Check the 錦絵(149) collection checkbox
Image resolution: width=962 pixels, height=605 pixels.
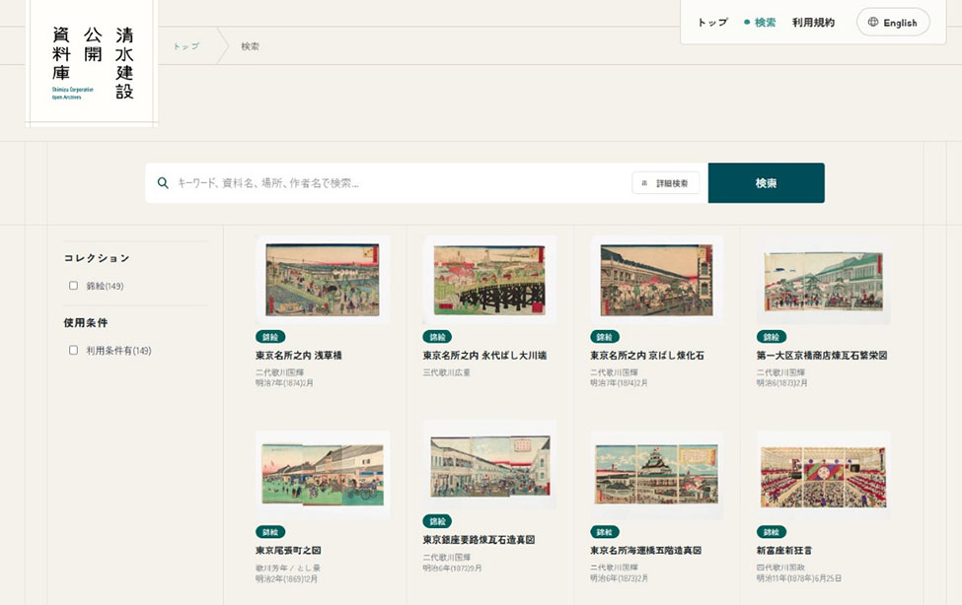point(74,286)
